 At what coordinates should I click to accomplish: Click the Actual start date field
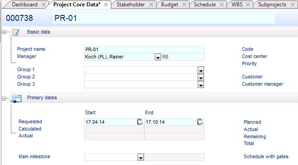click(x=114, y=136)
